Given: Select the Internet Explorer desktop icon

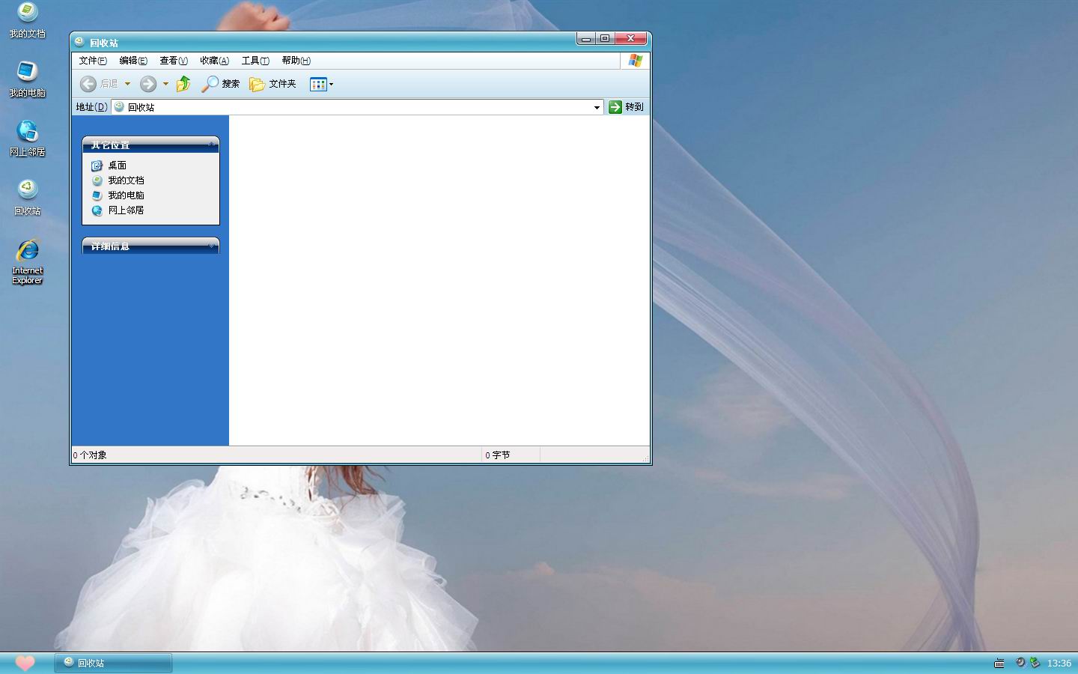Looking at the screenshot, I should point(27,261).
